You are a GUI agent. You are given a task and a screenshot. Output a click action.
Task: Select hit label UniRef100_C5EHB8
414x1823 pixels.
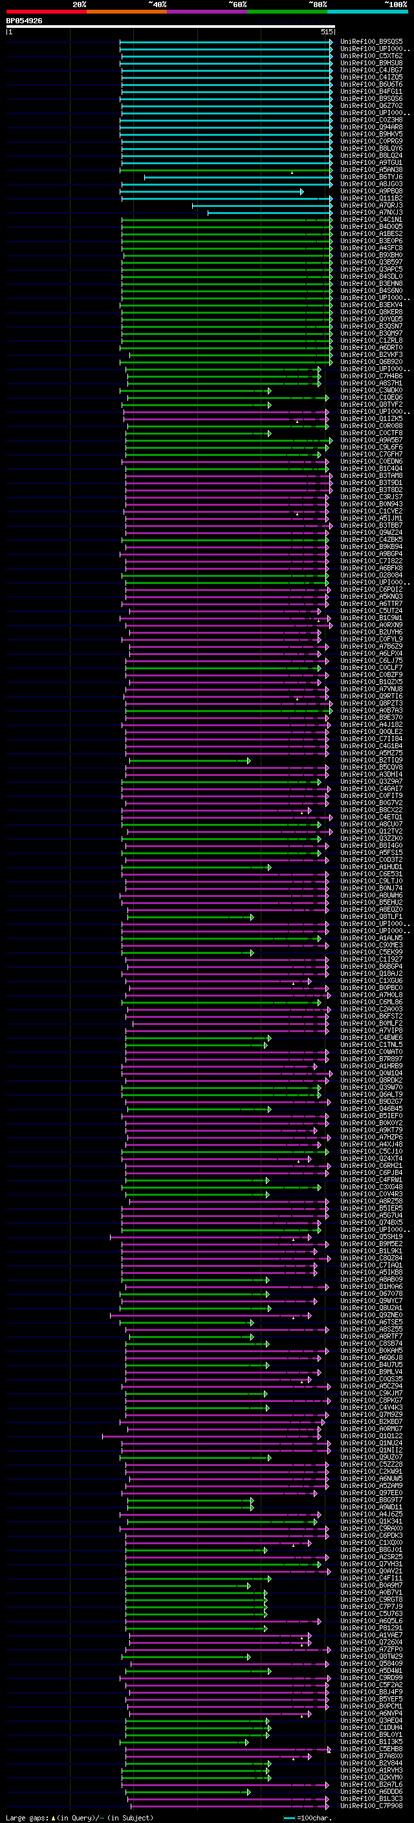(371, 1749)
